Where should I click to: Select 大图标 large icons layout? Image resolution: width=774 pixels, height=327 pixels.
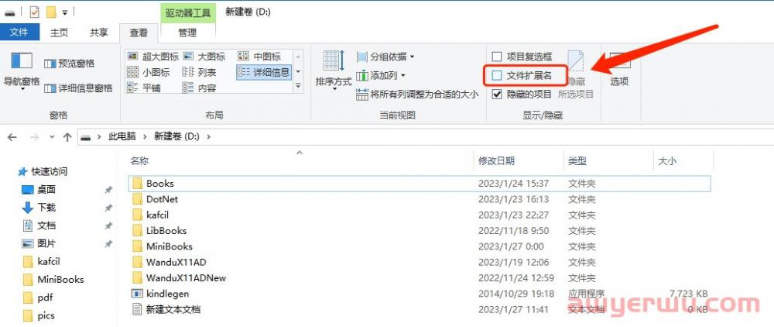(204, 57)
